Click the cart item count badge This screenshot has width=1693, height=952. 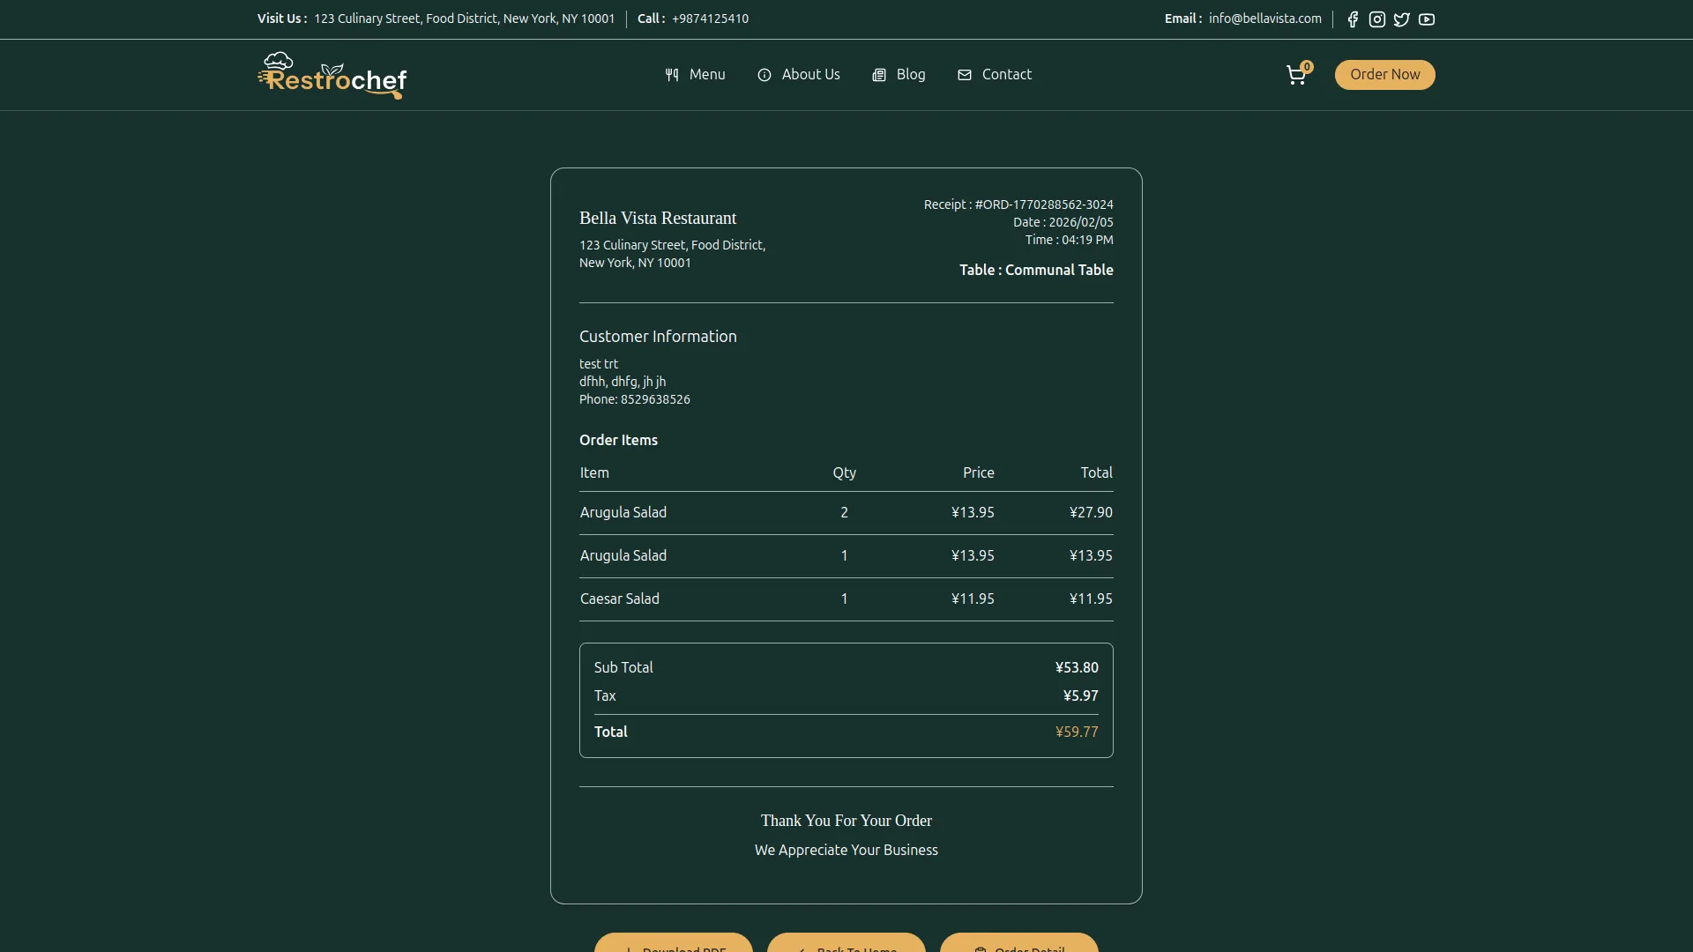point(1307,66)
